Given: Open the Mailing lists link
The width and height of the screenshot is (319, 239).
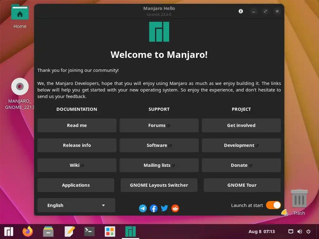Looking at the screenshot, I should click(x=159, y=165).
